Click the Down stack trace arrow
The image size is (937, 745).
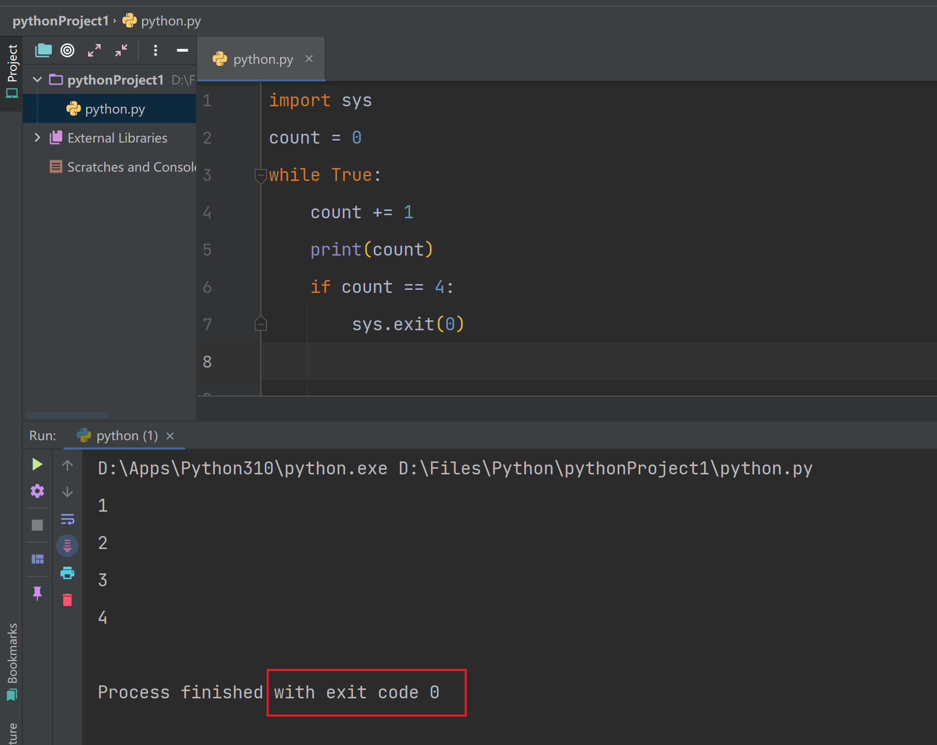point(67,491)
